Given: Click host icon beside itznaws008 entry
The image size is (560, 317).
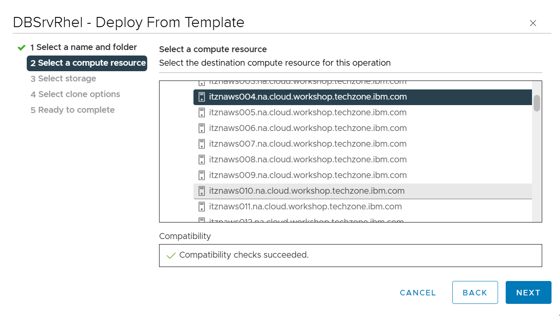Looking at the screenshot, I should [x=202, y=160].
